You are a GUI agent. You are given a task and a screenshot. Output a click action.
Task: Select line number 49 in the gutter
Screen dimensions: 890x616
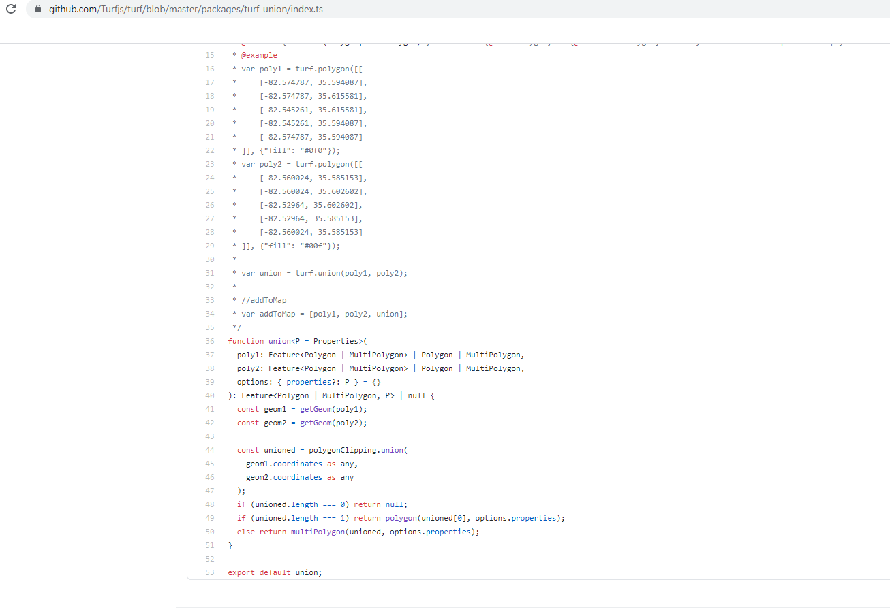209,517
